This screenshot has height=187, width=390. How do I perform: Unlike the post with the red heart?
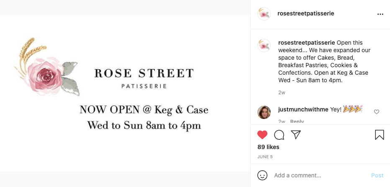point(262,135)
